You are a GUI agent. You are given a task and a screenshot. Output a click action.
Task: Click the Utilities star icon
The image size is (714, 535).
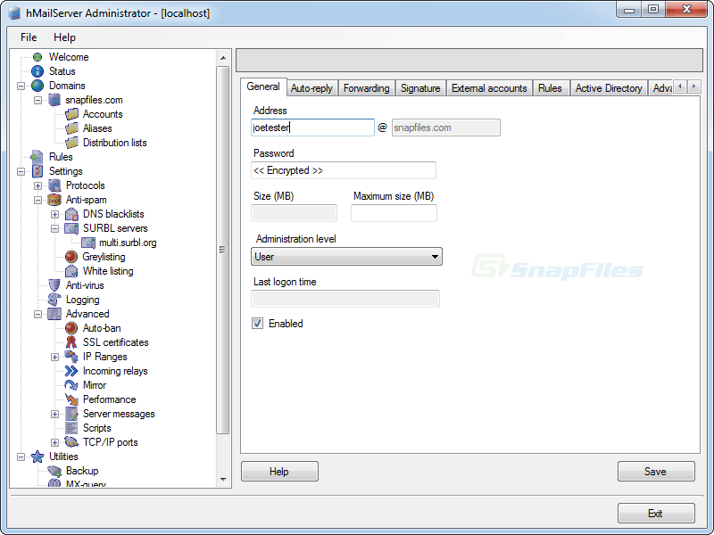[37, 457]
